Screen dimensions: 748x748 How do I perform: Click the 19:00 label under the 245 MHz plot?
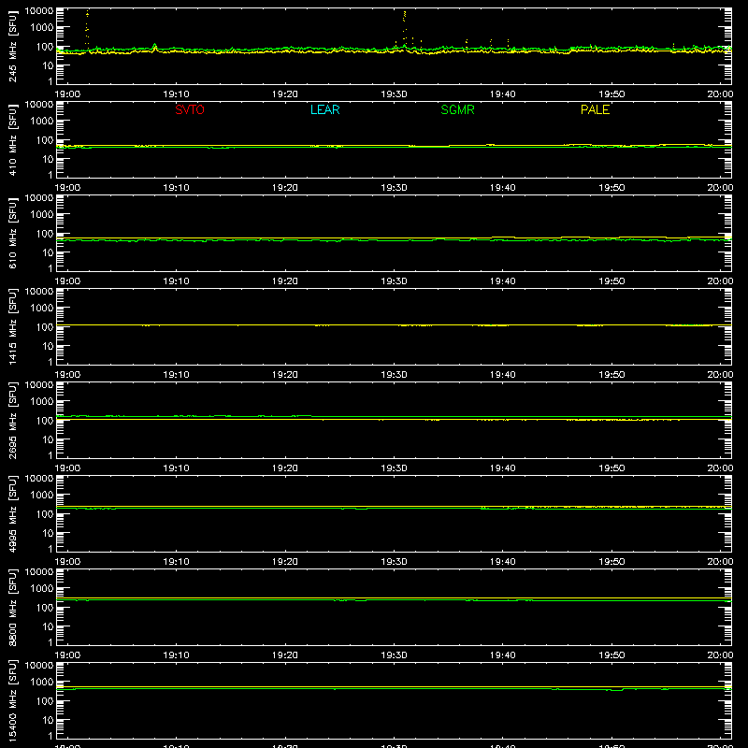67,94
